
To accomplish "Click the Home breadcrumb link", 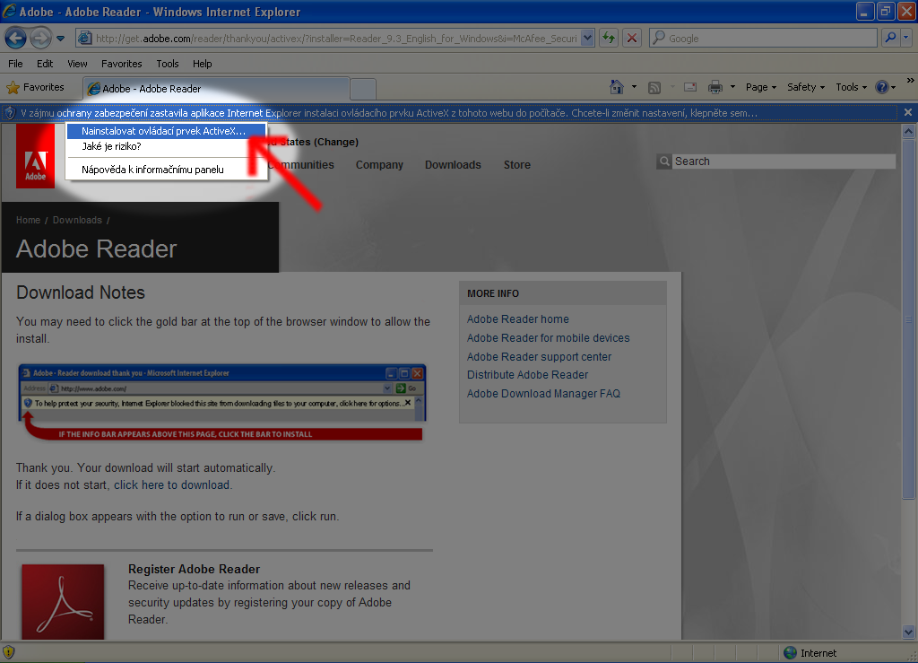I will (x=28, y=220).
